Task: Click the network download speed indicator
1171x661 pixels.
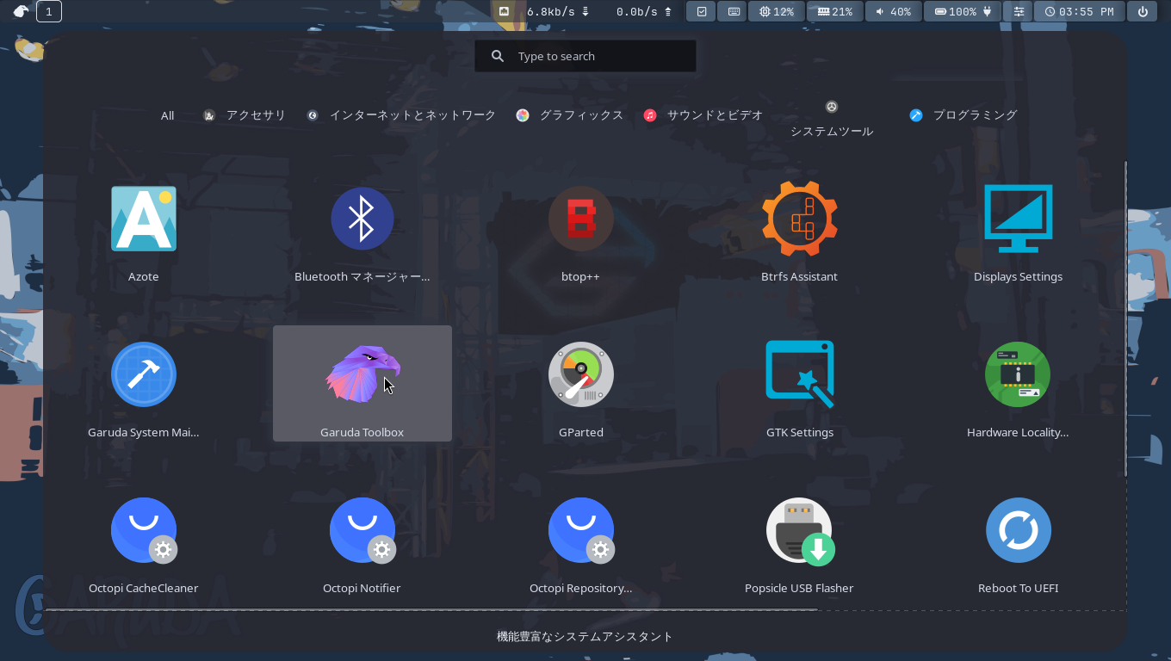Action: click(x=558, y=11)
